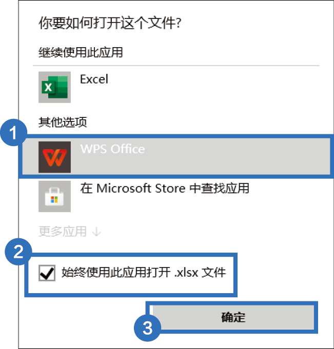Viewport: 334px width, 349px height.
Task: Choose the red WPS Office icon
Action: click(x=54, y=157)
